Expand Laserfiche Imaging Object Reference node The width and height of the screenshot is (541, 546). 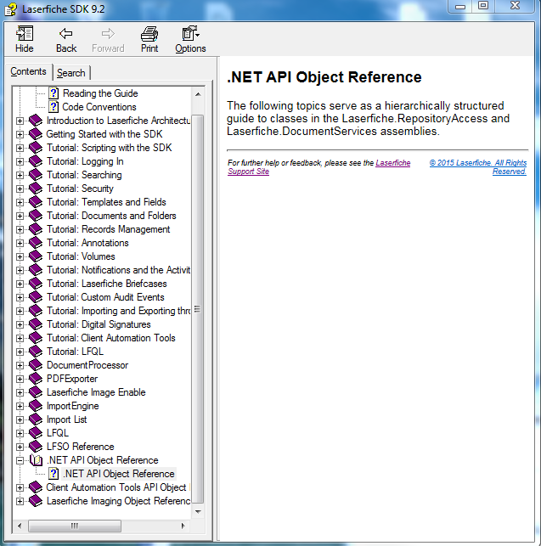[x=20, y=501]
